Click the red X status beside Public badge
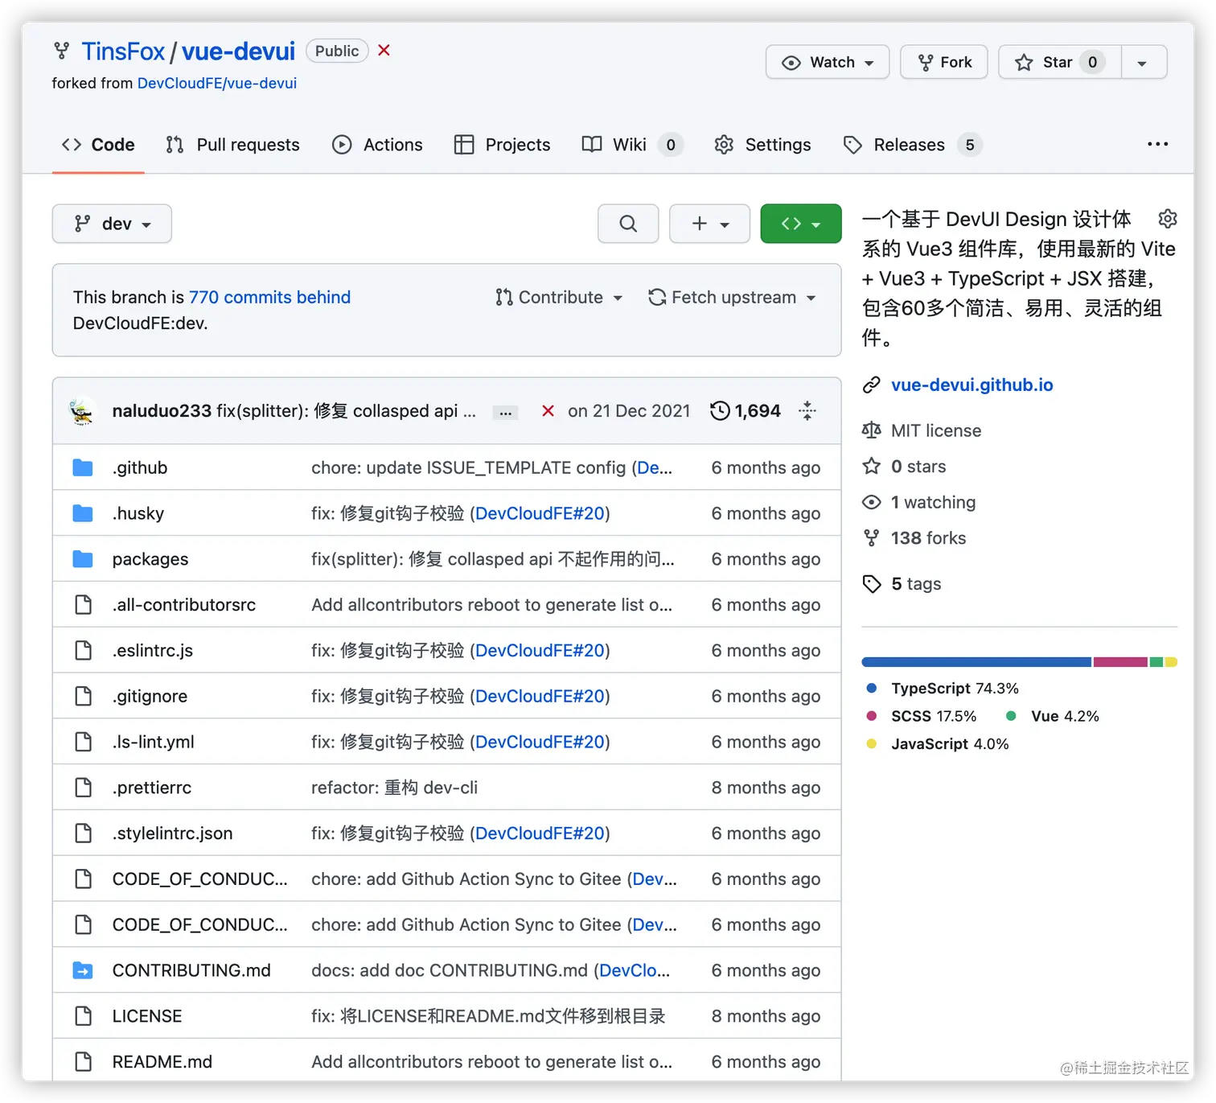This screenshot has width=1216, height=1103. (384, 51)
